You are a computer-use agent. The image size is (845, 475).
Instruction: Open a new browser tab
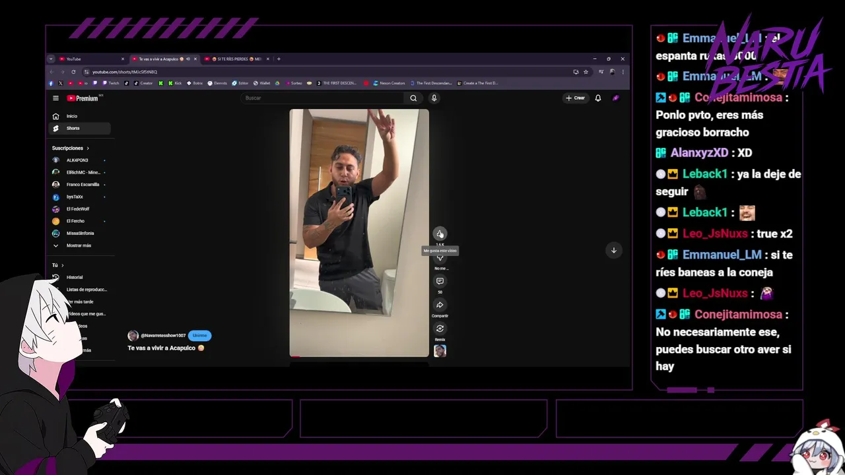[279, 59]
